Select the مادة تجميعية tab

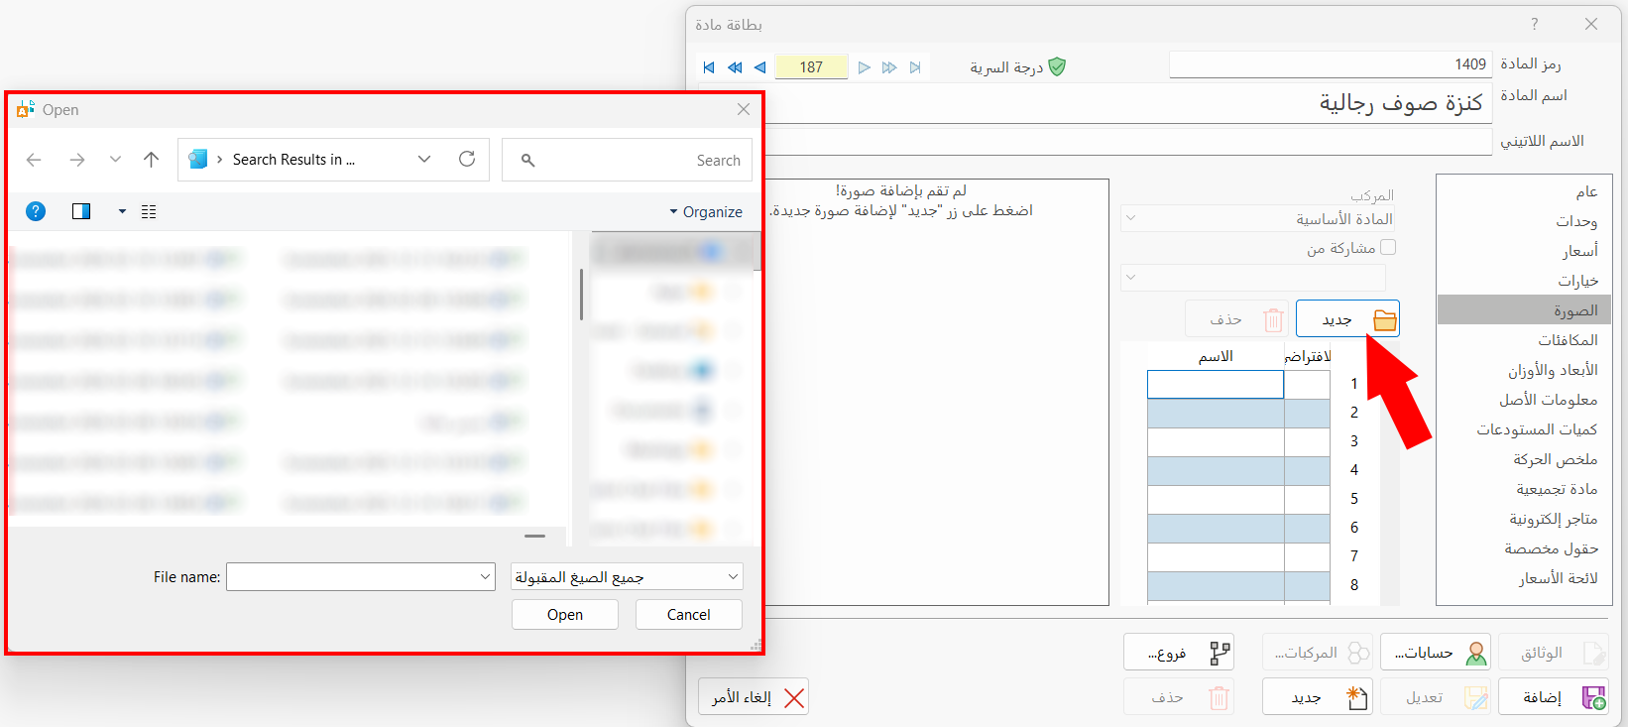click(1524, 489)
